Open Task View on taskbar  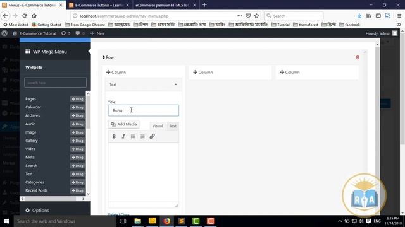pyautogui.click(x=123, y=221)
